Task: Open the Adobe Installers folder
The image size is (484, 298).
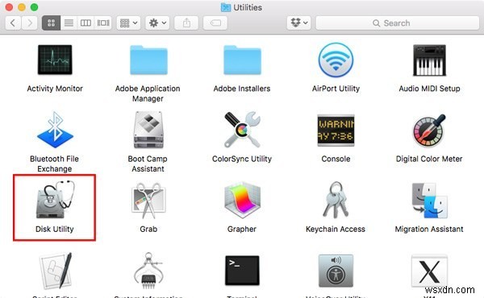Action: (242, 60)
